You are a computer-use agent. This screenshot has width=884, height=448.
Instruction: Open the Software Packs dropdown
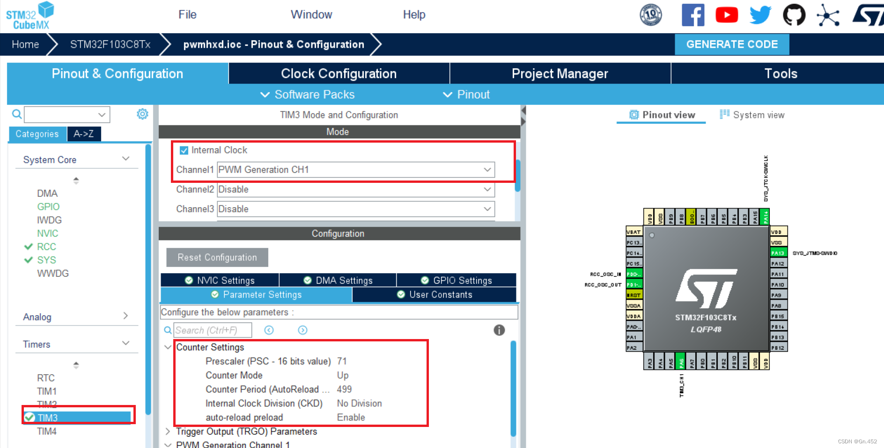[307, 94]
